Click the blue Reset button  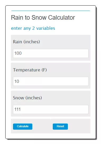(60, 126)
